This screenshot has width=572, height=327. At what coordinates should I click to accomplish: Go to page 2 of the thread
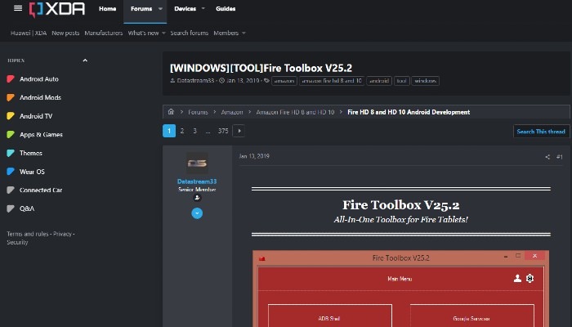(x=182, y=131)
